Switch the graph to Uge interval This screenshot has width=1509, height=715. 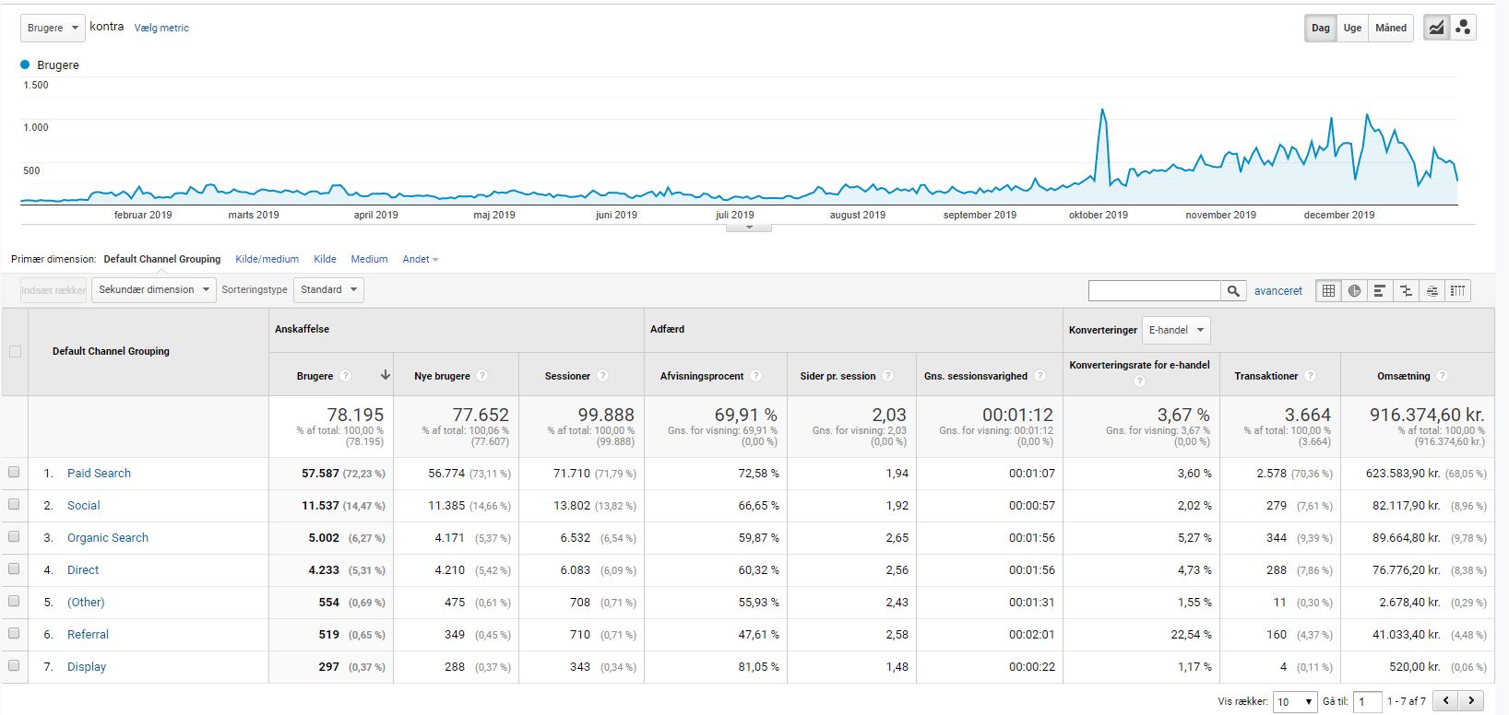[1352, 28]
